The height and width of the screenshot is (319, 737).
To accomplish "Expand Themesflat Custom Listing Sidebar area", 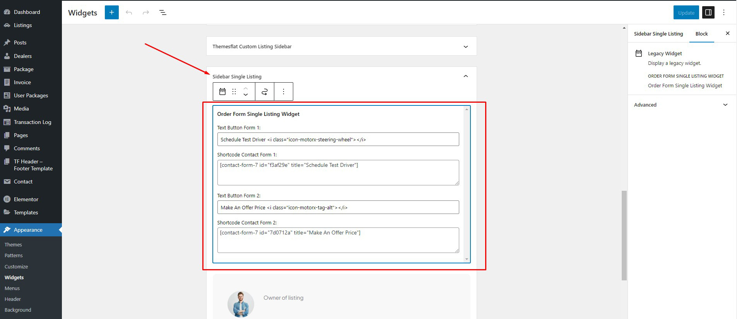I will (466, 47).
